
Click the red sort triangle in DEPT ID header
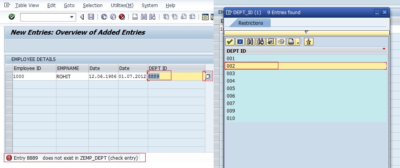[x=384, y=48]
